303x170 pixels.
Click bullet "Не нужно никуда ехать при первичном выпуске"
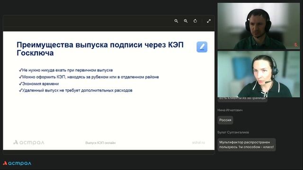[x=66, y=70]
